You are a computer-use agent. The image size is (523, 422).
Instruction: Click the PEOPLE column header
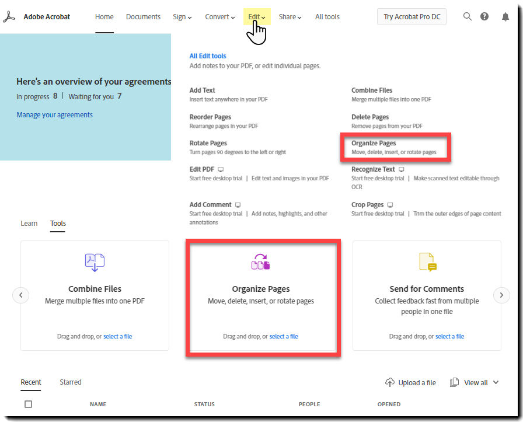[309, 404]
